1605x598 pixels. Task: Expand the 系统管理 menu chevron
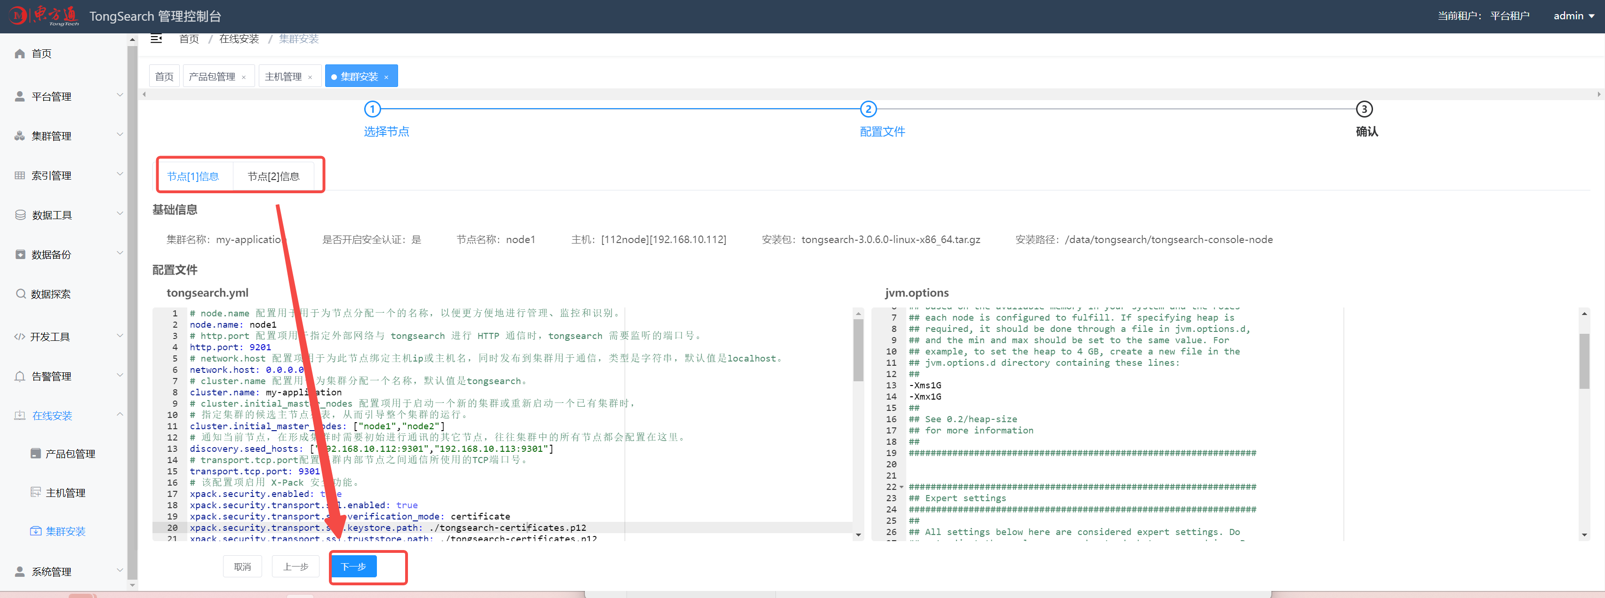pos(120,570)
